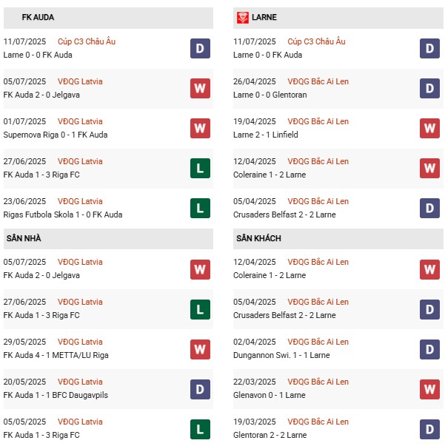Screen dimensions: 445x446
Task: Click the W badge for Larne 2 - 1 Linfield
Action: [429, 129]
